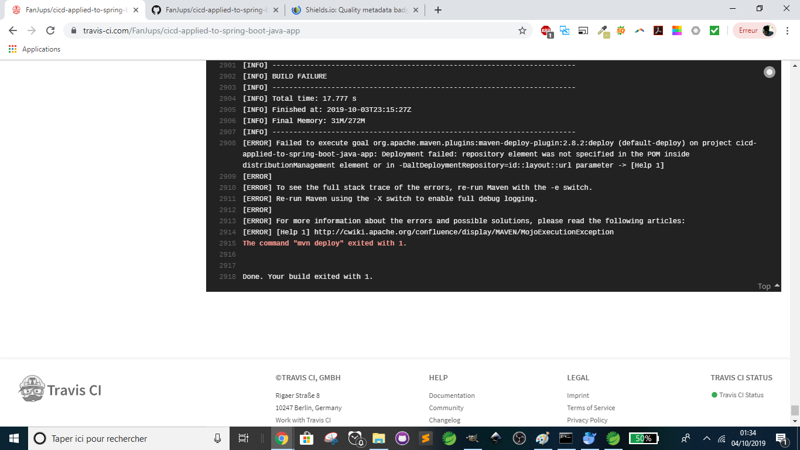The width and height of the screenshot is (800, 450).
Task: Open the orange SQ extension
Action: [621, 30]
